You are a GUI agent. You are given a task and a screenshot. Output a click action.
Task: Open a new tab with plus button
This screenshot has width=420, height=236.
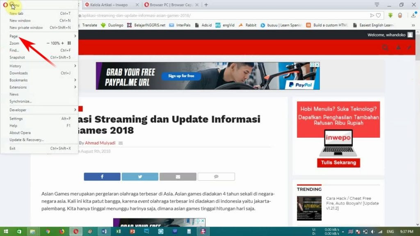(x=206, y=5)
